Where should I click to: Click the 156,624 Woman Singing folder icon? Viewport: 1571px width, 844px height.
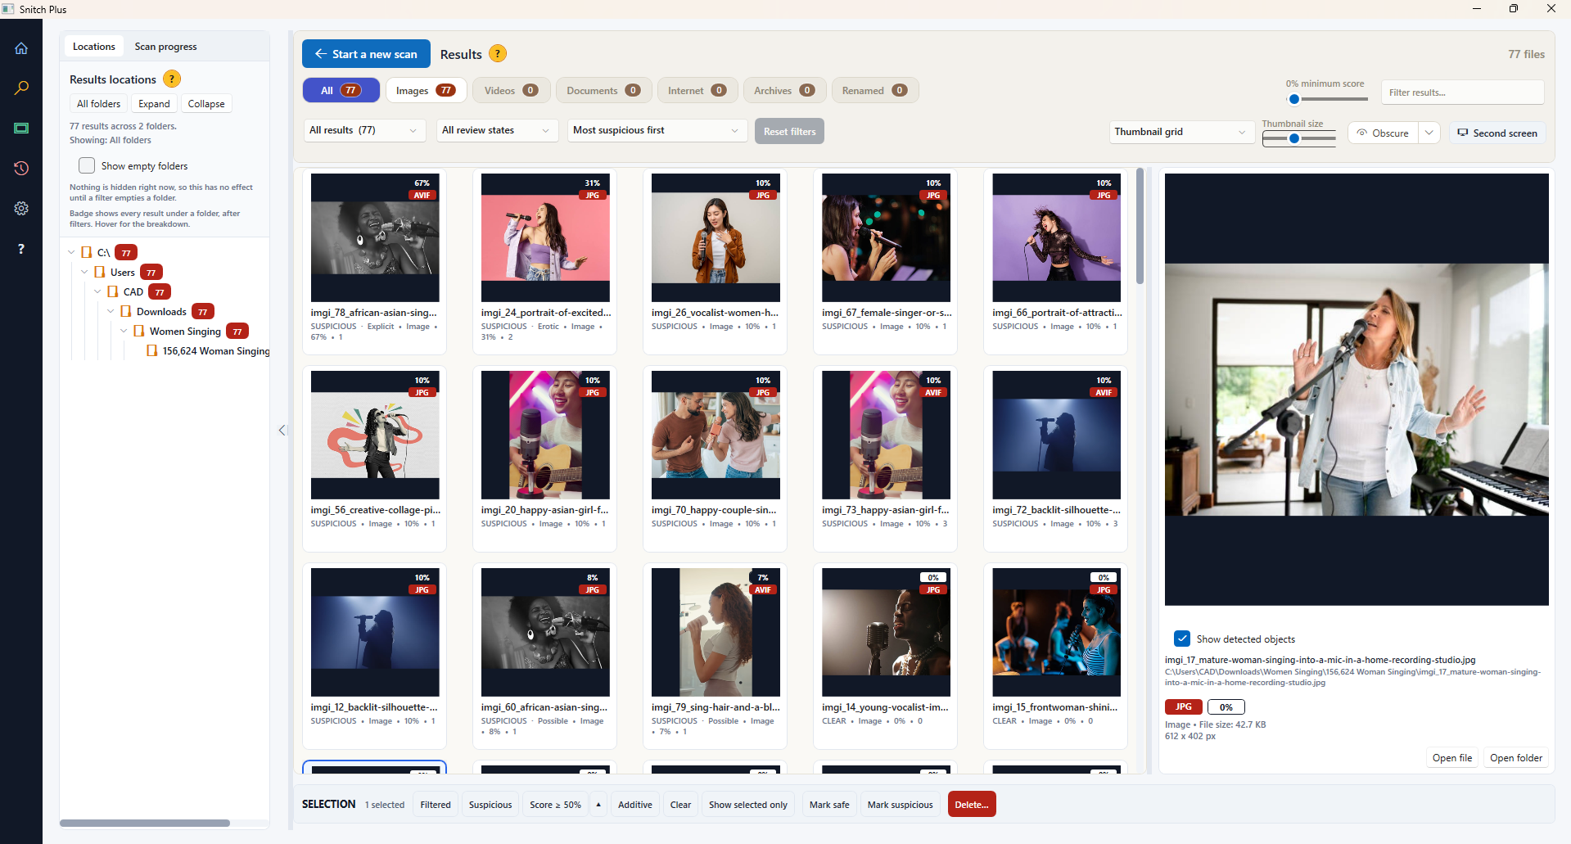pyautogui.click(x=152, y=350)
